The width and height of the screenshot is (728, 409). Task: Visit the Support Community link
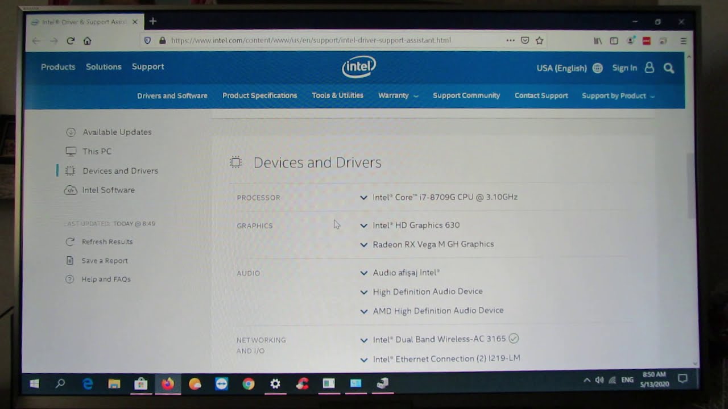[x=466, y=95]
